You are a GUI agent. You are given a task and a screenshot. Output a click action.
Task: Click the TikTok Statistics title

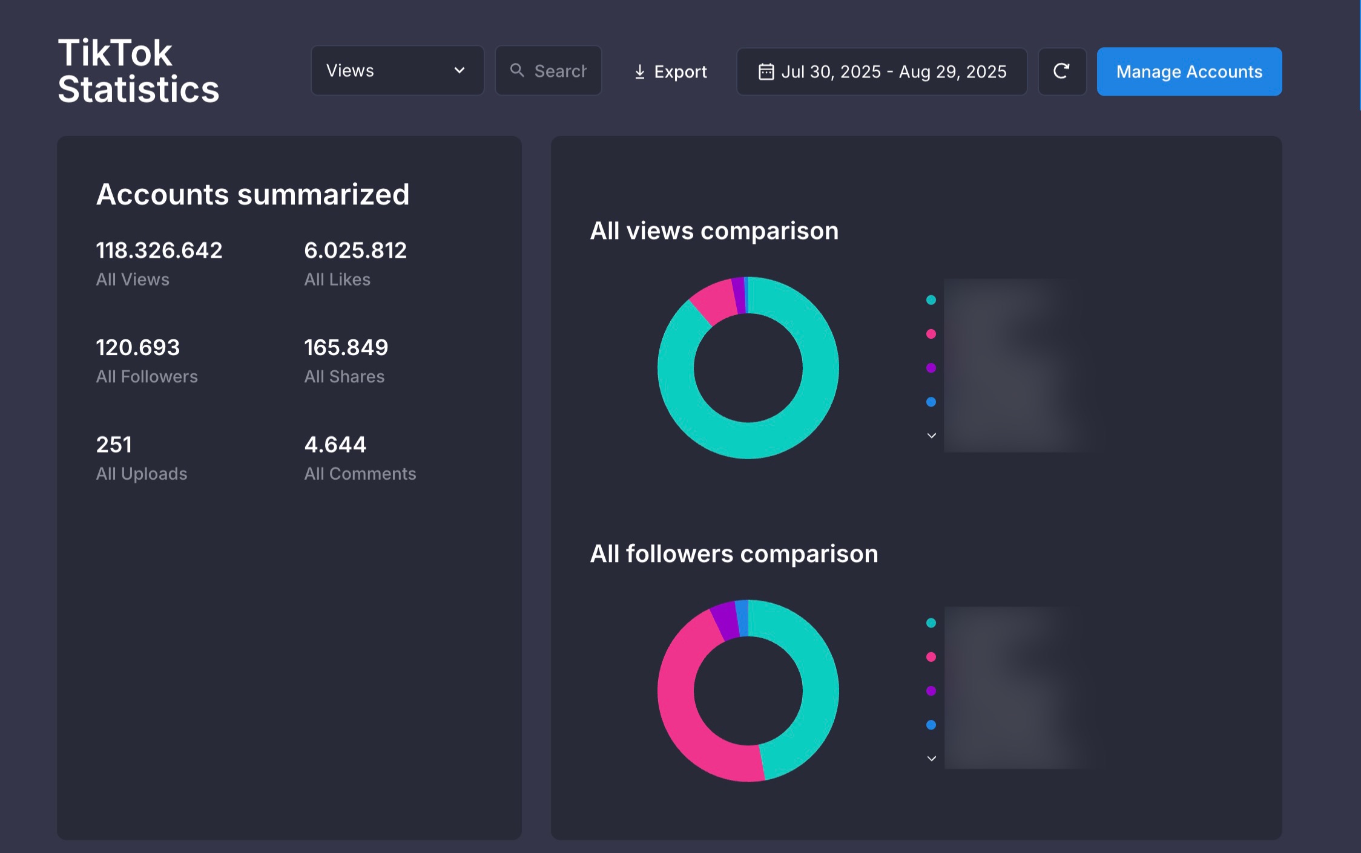139,71
